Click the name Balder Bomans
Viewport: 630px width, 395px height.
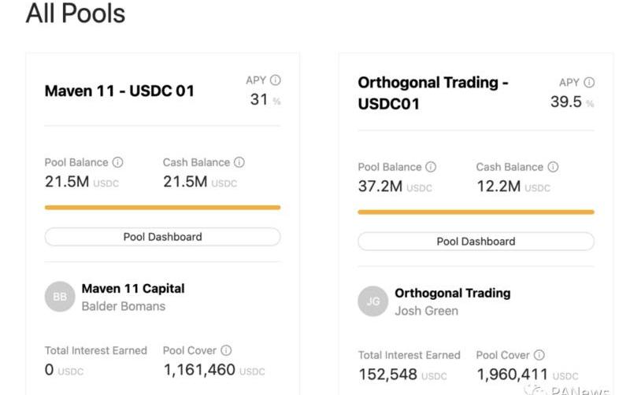tap(124, 306)
